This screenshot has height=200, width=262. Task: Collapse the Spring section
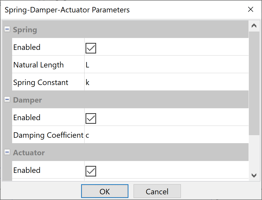[7, 29]
